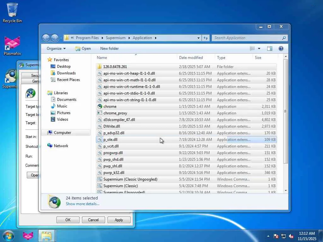Show hidden tray icons arrow
Viewport: 323px width, 242px height.
[268, 236]
